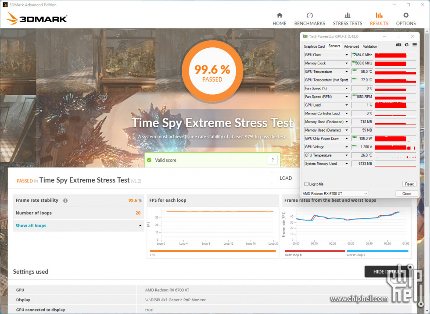Screen dimensions: 430x314
Task: Switch to GPU-Z Sensors tab
Action: (x=334, y=46)
